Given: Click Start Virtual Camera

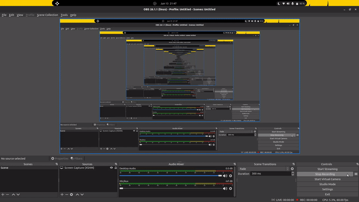Looking at the screenshot, I should (328, 179).
